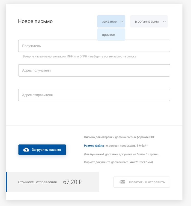This screenshot has width=191, height=206.
Task: Open the в организацию recipient type selector
Action: tap(147, 21)
